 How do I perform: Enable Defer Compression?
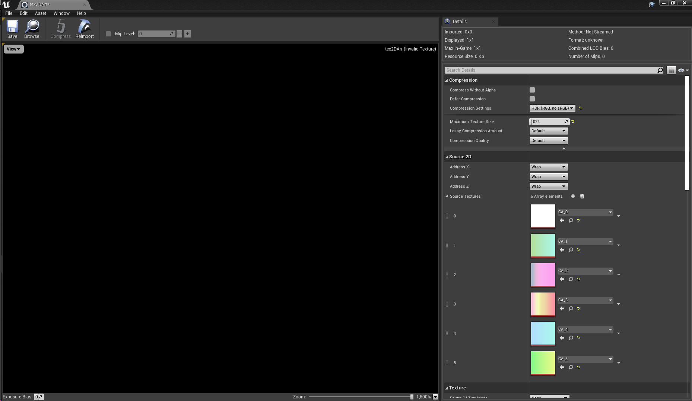532,99
